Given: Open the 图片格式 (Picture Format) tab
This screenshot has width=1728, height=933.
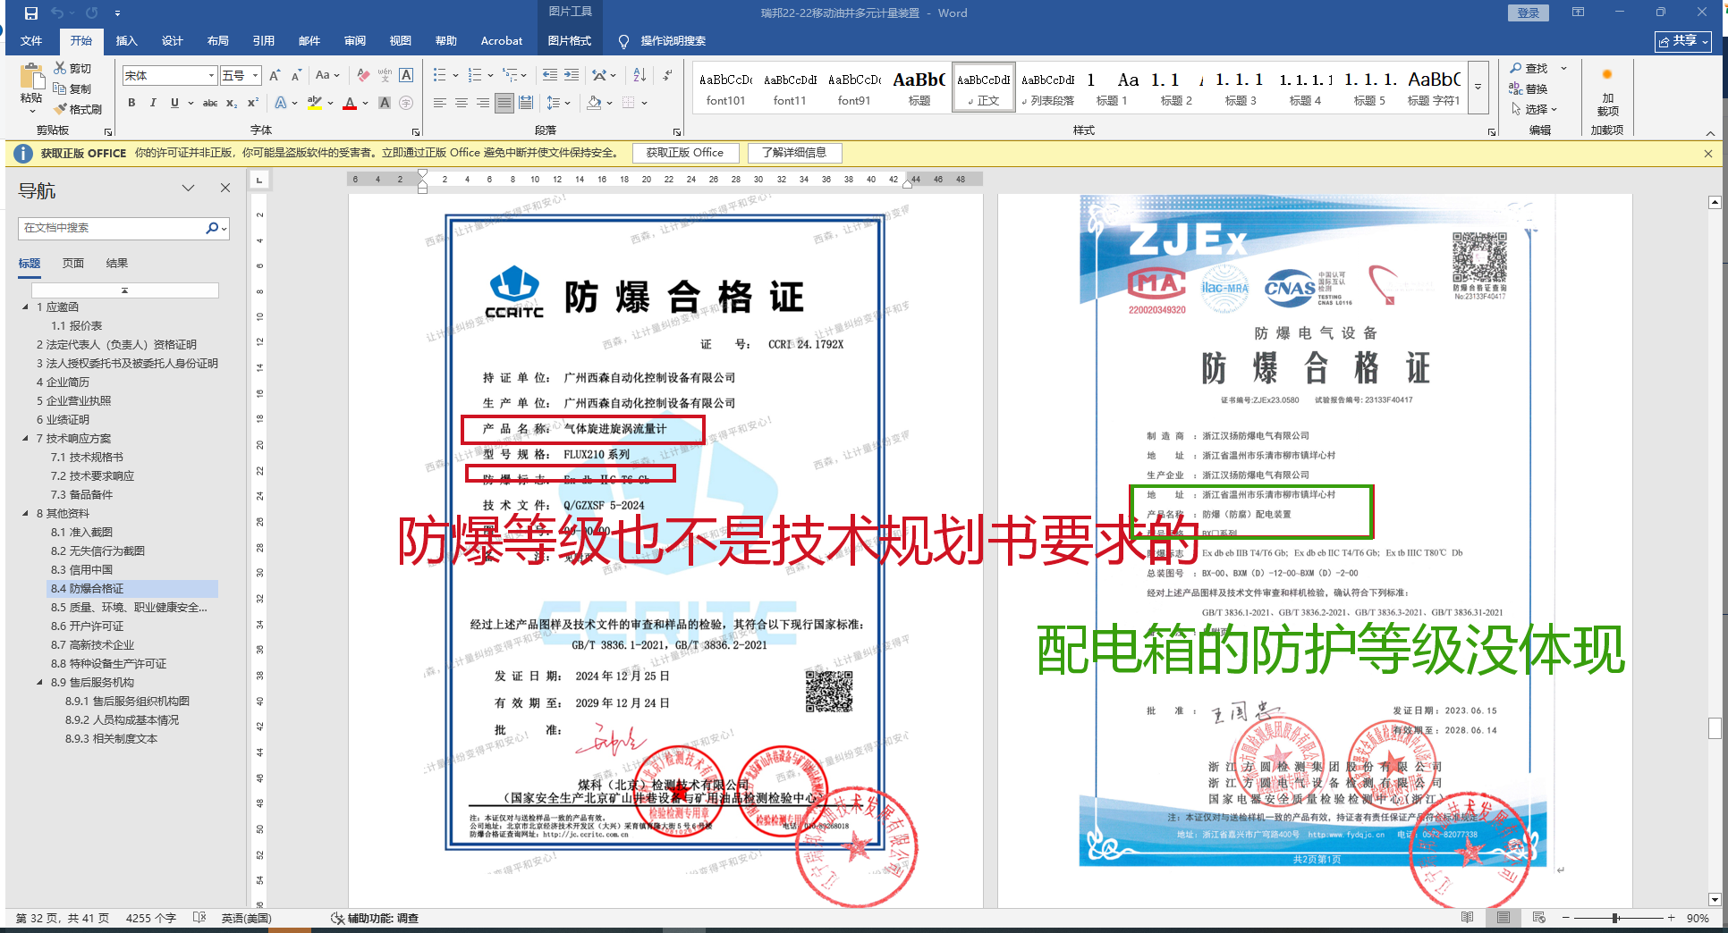Looking at the screenshot, I should tap(570, 41).
